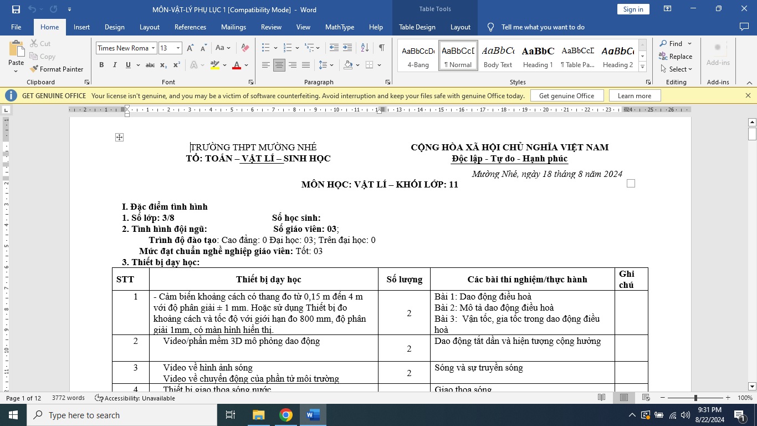Viewport: 757px width, 426px height.
Task: Apply the Body Text style
Action: (x=498, y=56)
